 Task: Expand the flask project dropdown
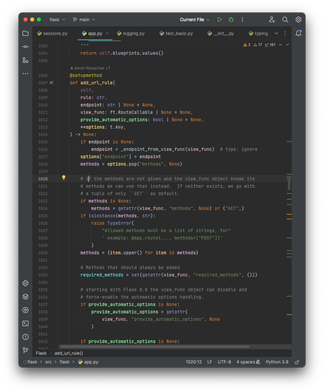pos(57,19)
